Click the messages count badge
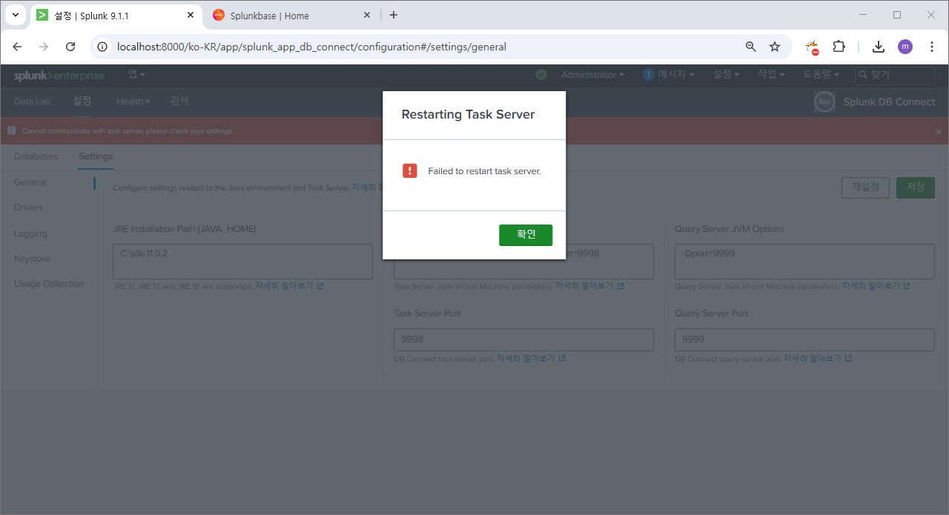 pyautogui.click(x=649, y=75)
